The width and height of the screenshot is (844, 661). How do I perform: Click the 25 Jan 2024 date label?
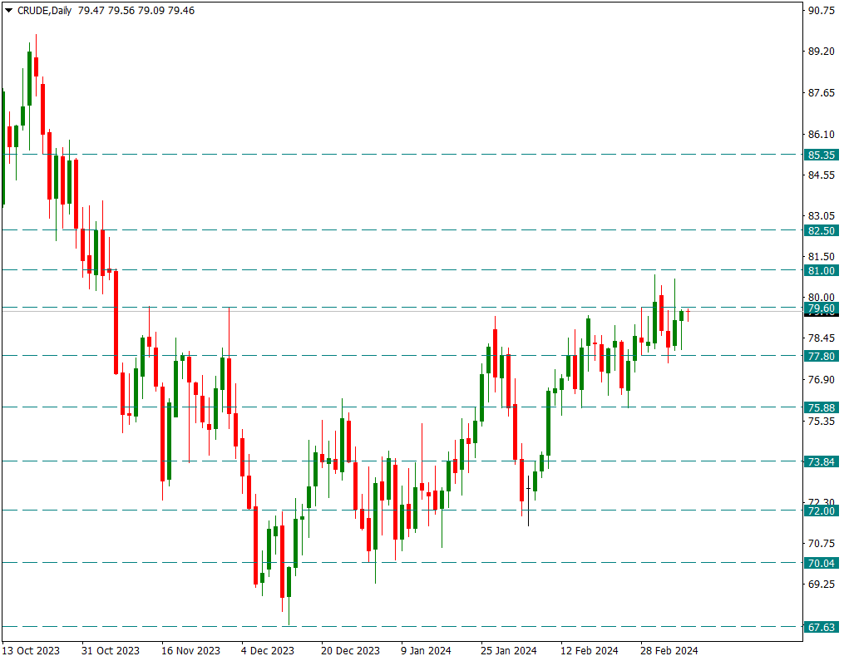coord(509,650)
